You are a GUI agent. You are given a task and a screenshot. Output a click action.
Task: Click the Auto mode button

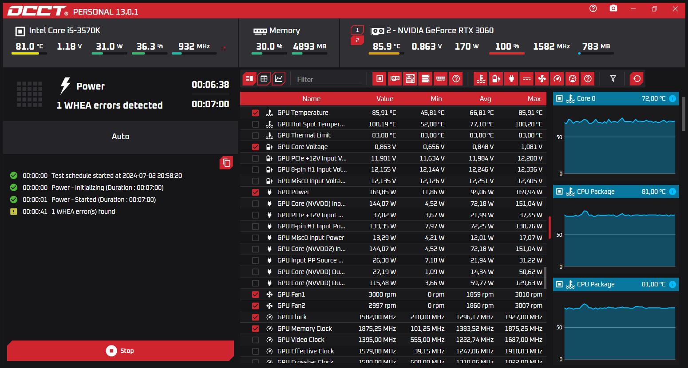[120, 137]
